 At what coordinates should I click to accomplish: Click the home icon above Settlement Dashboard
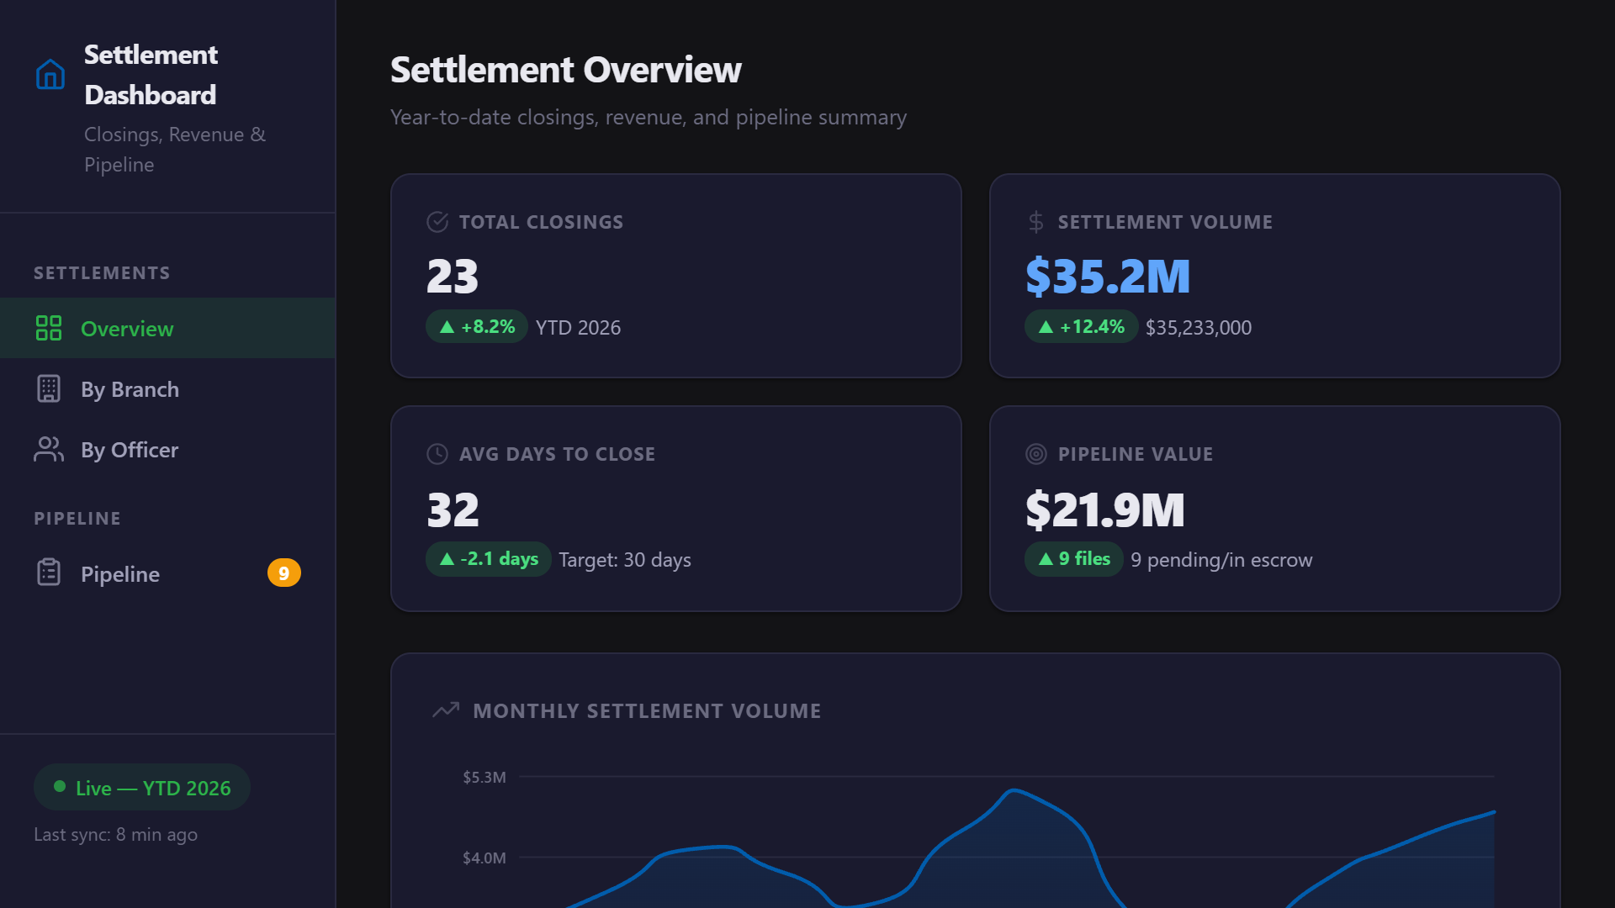50,74
